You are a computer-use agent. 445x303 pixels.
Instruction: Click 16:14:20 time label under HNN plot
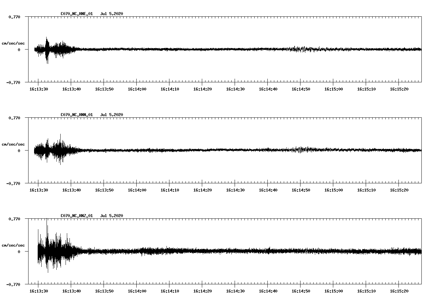[203, 190]
